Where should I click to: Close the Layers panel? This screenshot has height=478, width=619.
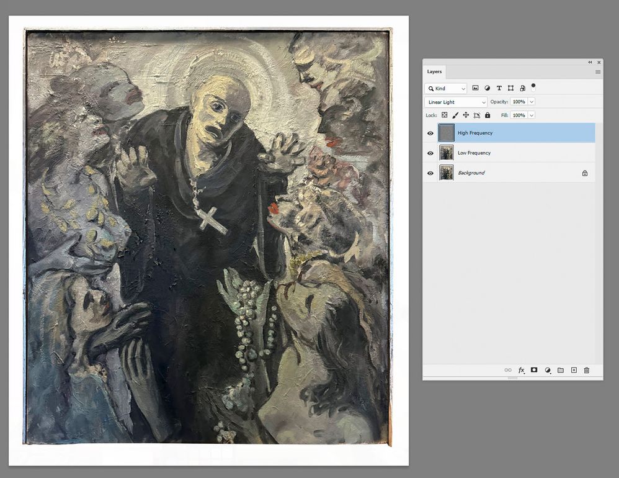point(599,63)
